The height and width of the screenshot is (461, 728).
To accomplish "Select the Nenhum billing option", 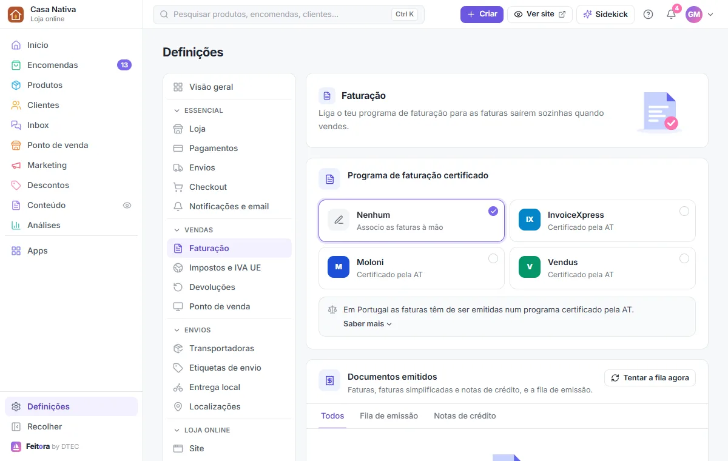I will 411,221.
